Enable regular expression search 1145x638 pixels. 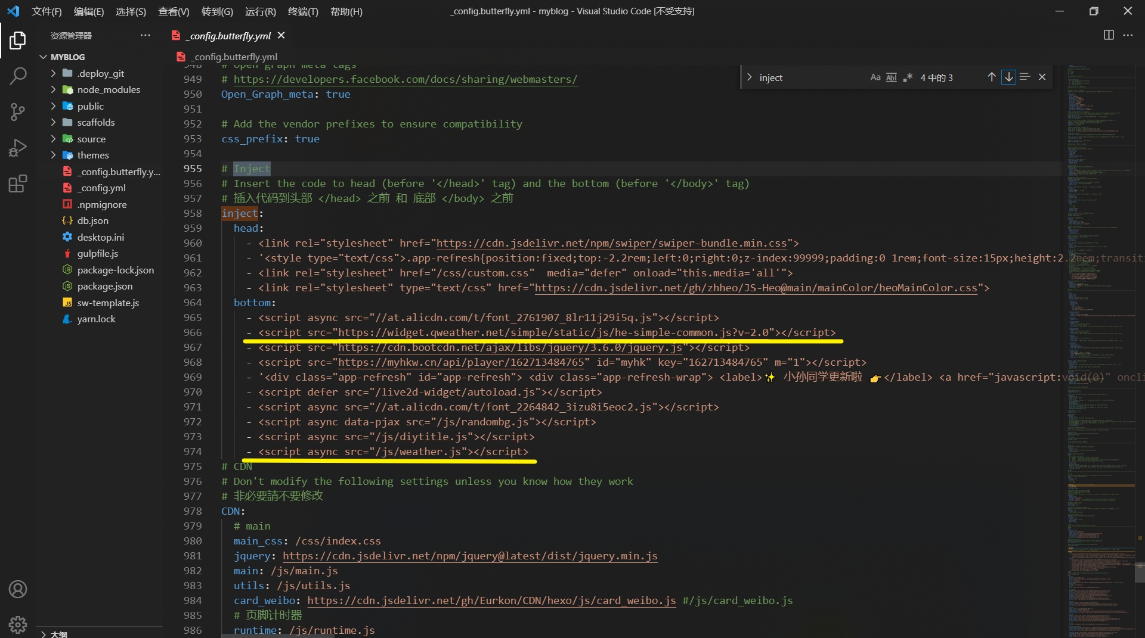point(908,77)
